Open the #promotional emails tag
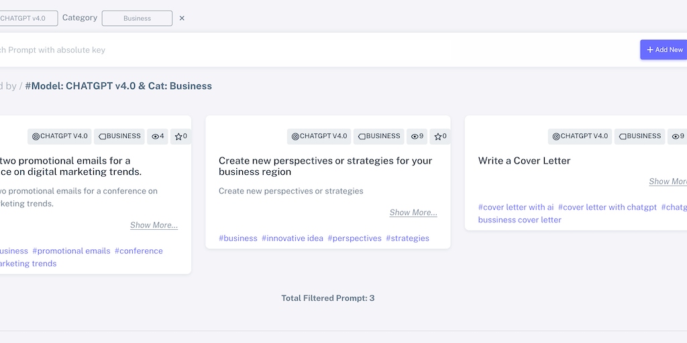This screenshot has height=343, width=687. point(71,251)
